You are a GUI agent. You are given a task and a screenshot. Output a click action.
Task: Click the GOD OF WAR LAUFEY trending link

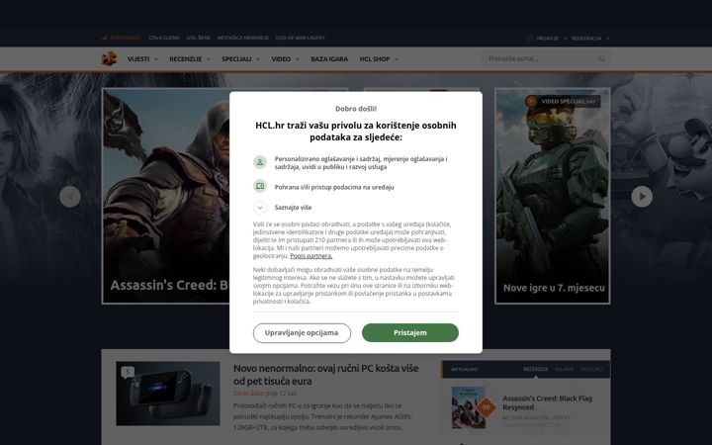(301, 38)
